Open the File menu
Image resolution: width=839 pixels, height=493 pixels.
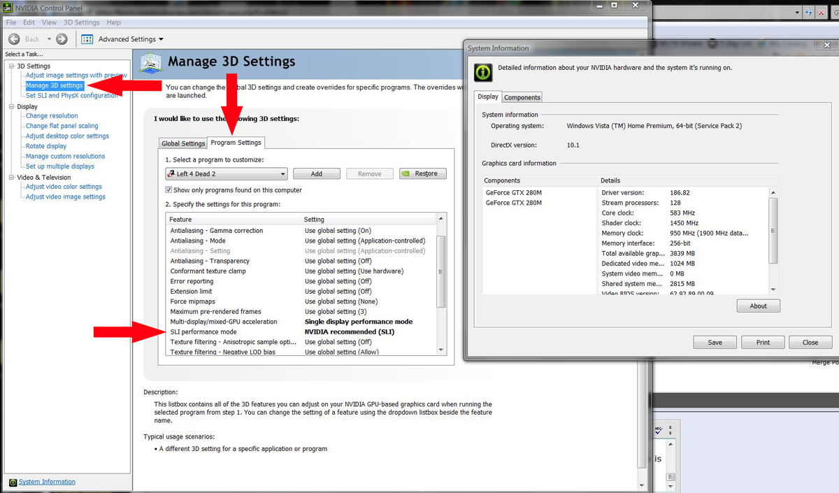coord(11,22)
